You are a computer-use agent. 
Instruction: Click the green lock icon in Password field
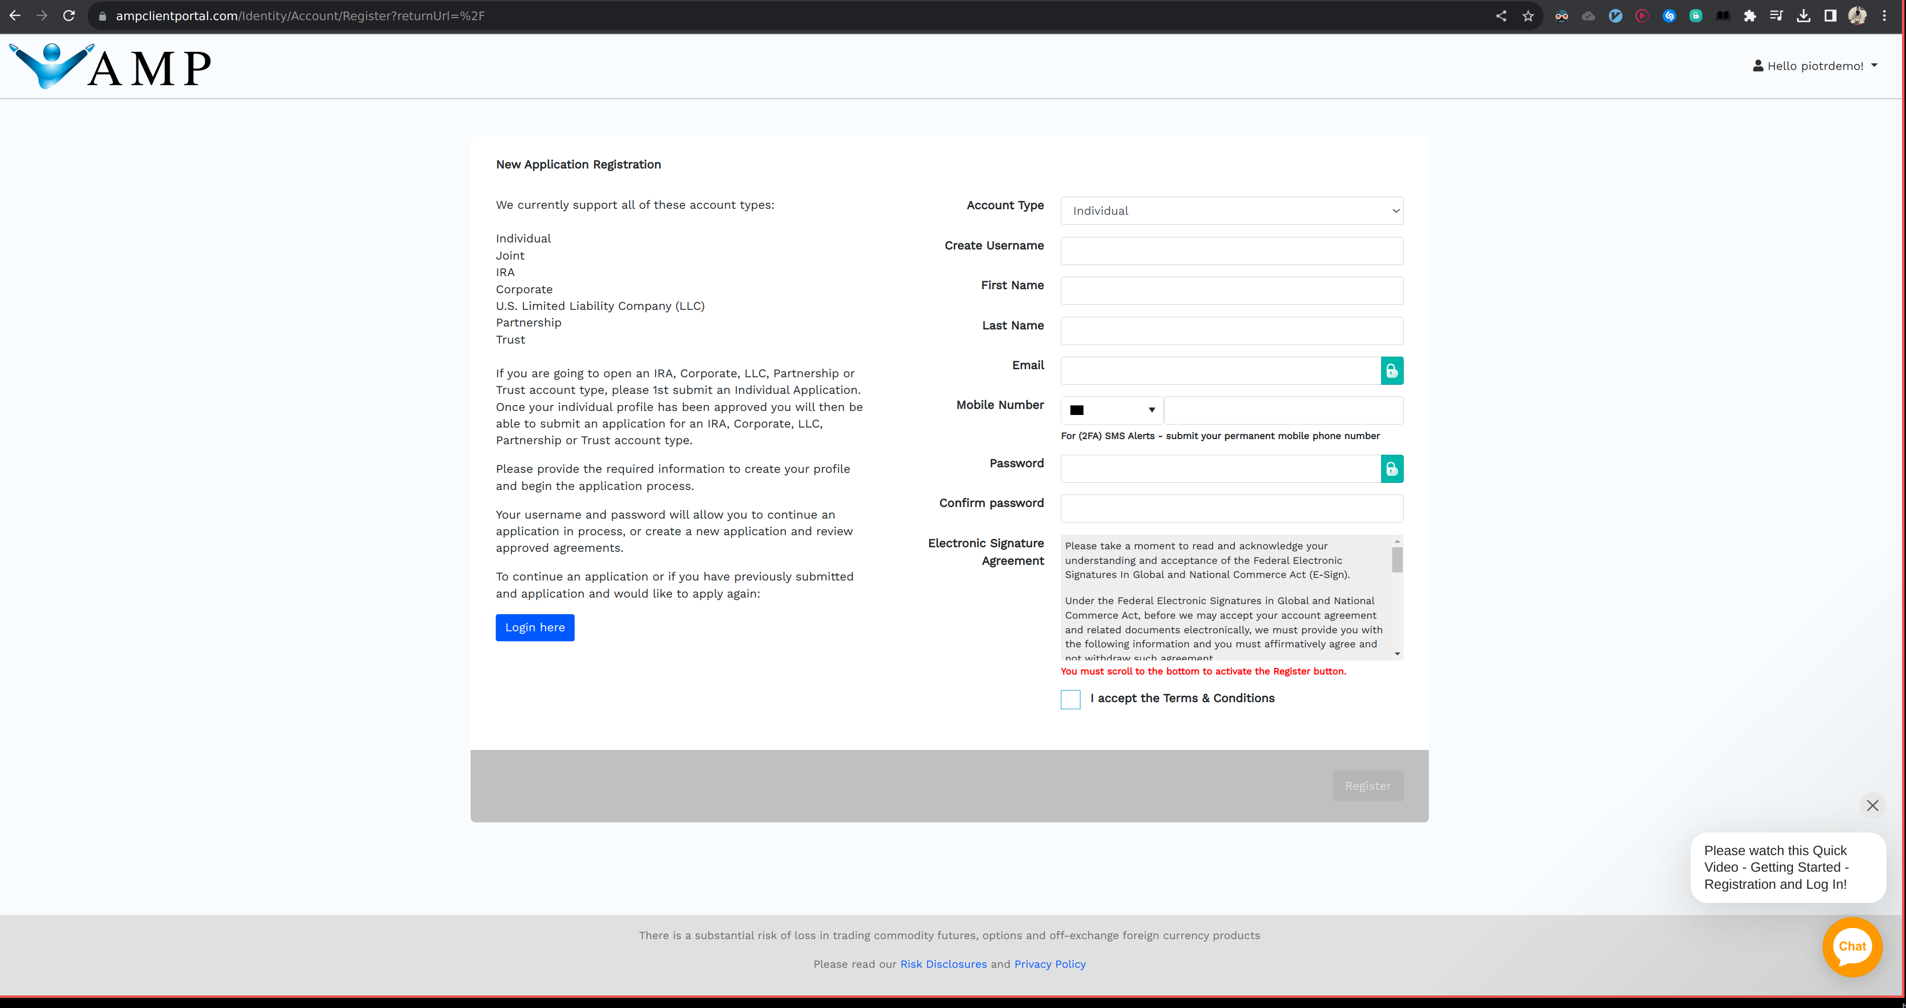click(x=1391, y=469)
